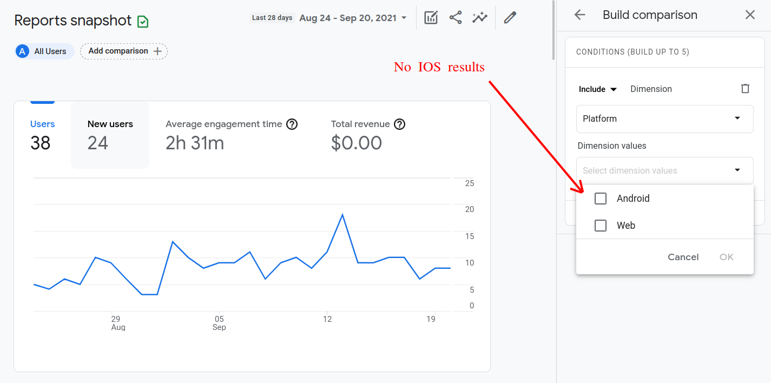Check the Web dimension value
The width and height of the screenshot is (771, 383).
click(600, 225)
